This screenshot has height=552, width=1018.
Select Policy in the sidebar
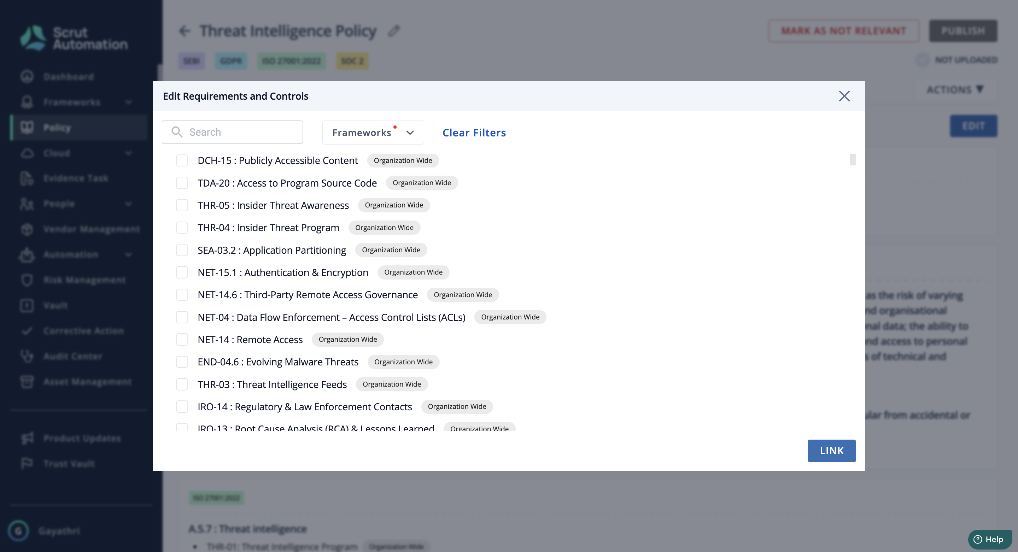79,128
